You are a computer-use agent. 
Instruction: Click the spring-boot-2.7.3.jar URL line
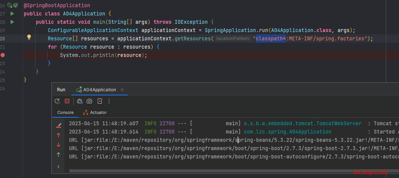pyautogui.click(x=234, y=148)
